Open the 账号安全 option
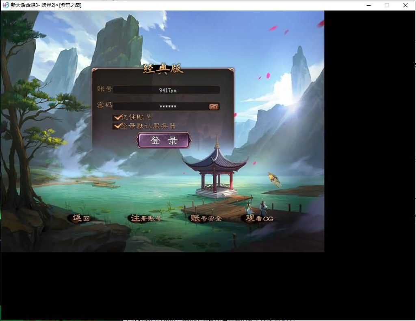Viewport: 416px width, 321px height. point(206,218)
